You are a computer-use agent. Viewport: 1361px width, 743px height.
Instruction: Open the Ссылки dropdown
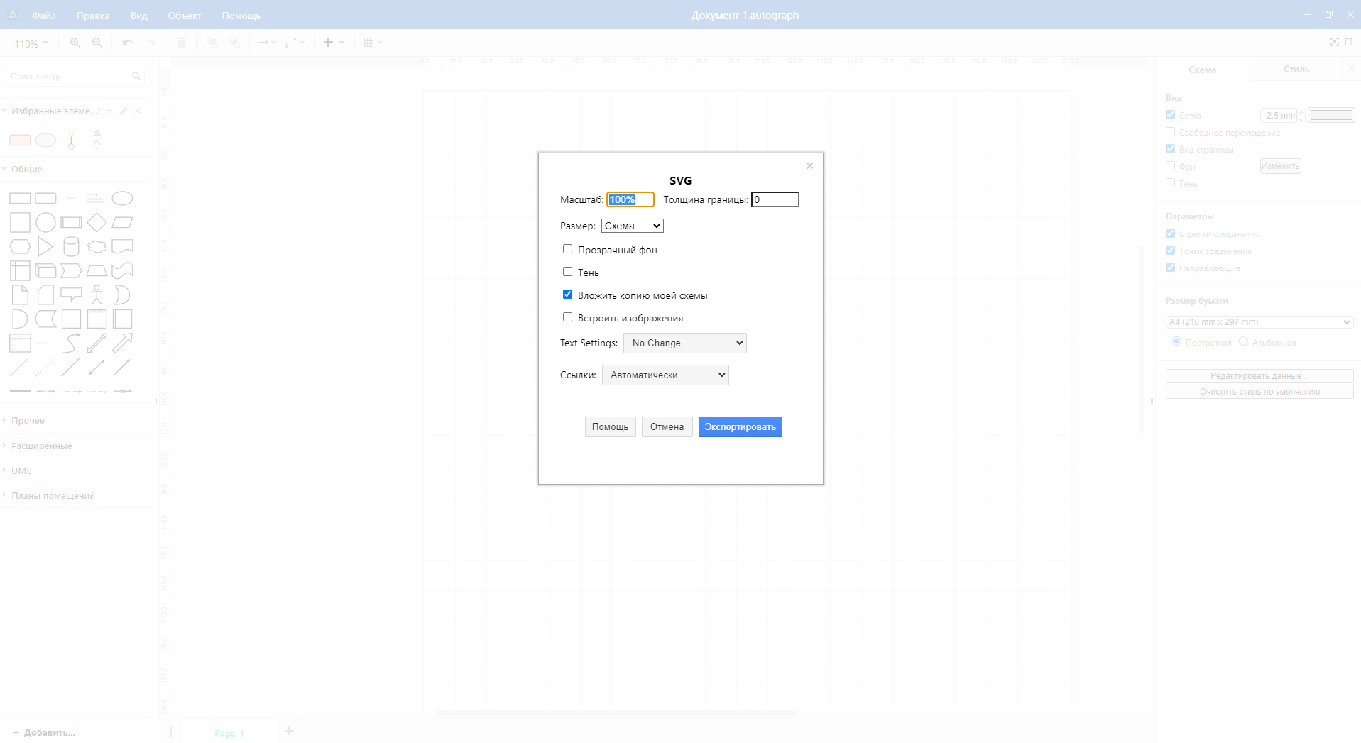[x=665, y=375]
